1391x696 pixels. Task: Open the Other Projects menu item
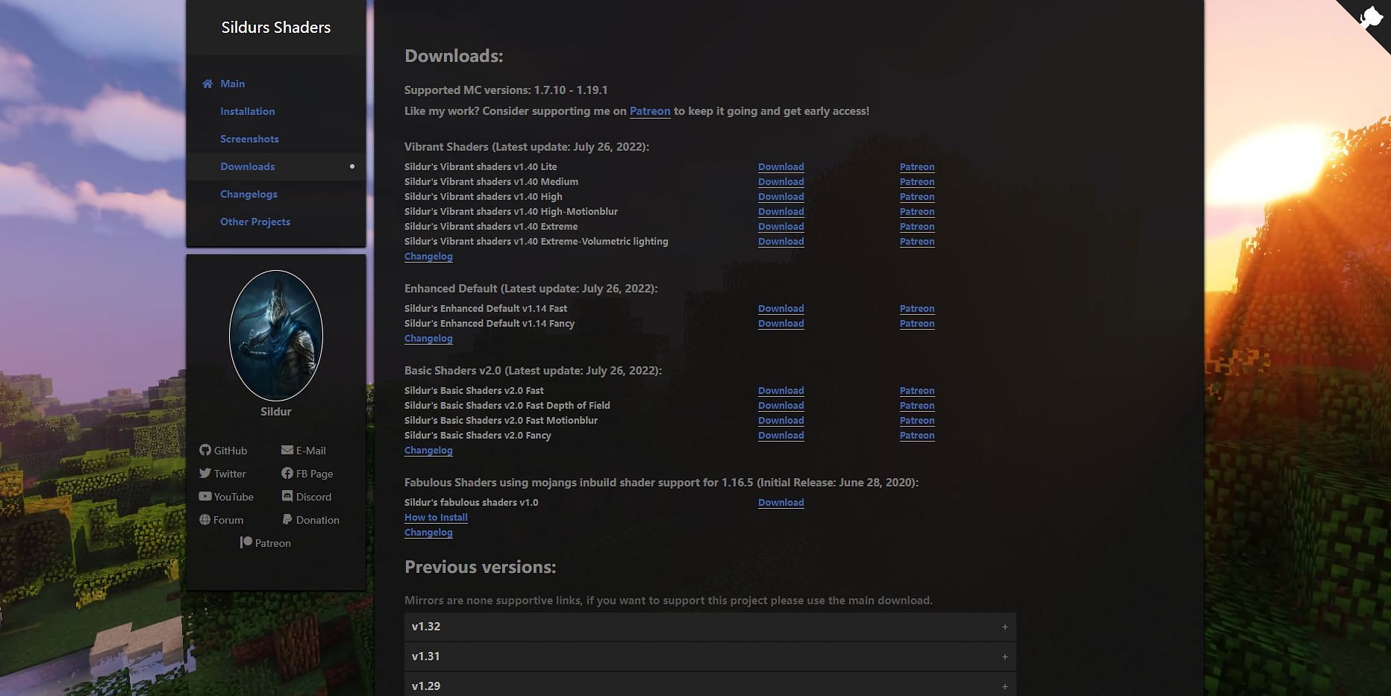255,222
